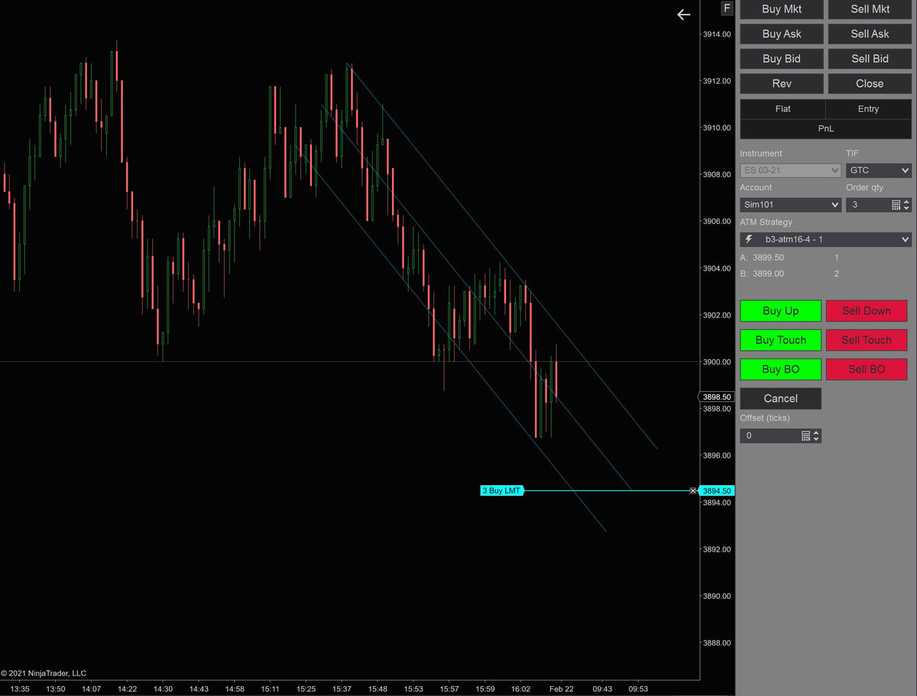This screenshot has height=696, width=917.
Task: Open the Account dropdown showing Sim101
Action: [x=789, y=204]
